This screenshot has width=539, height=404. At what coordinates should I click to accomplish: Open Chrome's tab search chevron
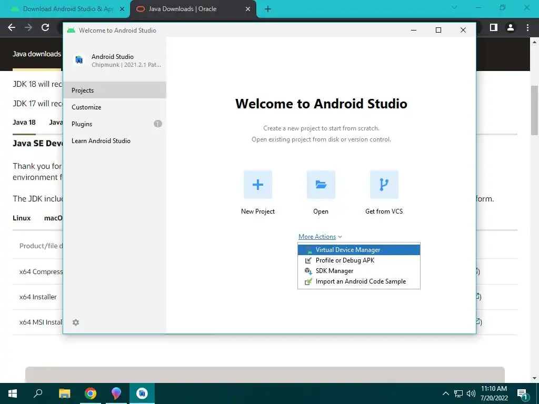pos(454,7)
